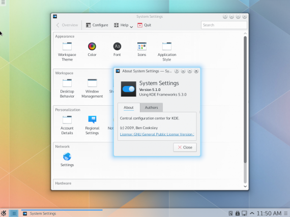The height and width of the screenshot is (217, 290).
Task: Open the KDE application launcher
Action: point(4,213)
